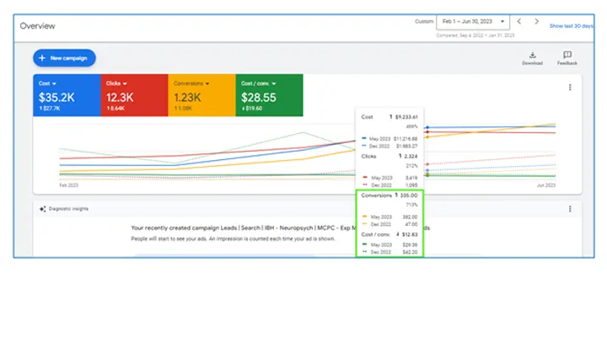Viewport: 607px width, 337px height.
Task: Expand the Cost metric dropdown
Action: pos(54,83)
